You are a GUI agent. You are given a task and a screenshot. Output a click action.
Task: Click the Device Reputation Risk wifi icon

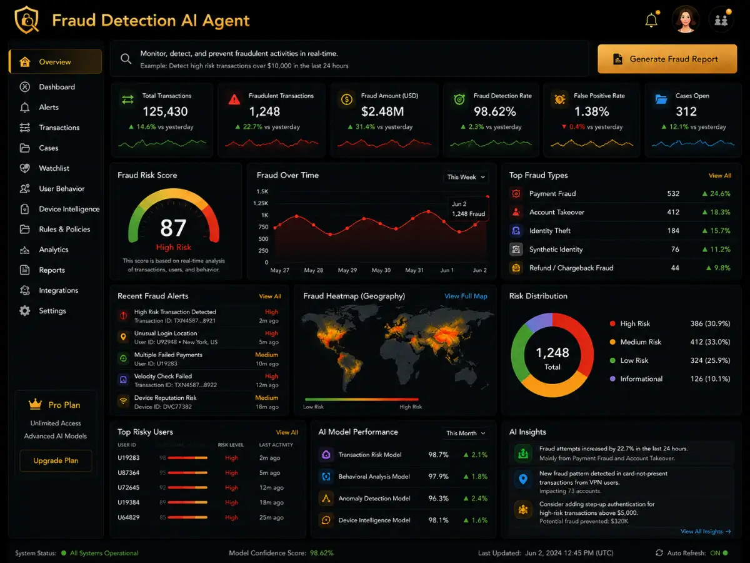pyautogui.click(x=123, y=402)
